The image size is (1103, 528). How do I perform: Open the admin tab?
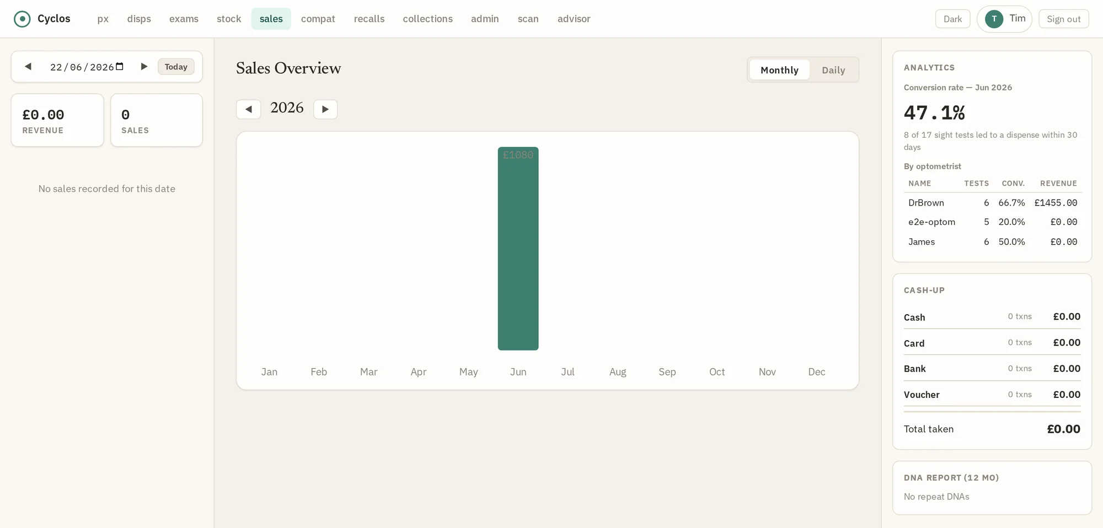(485, 19)
